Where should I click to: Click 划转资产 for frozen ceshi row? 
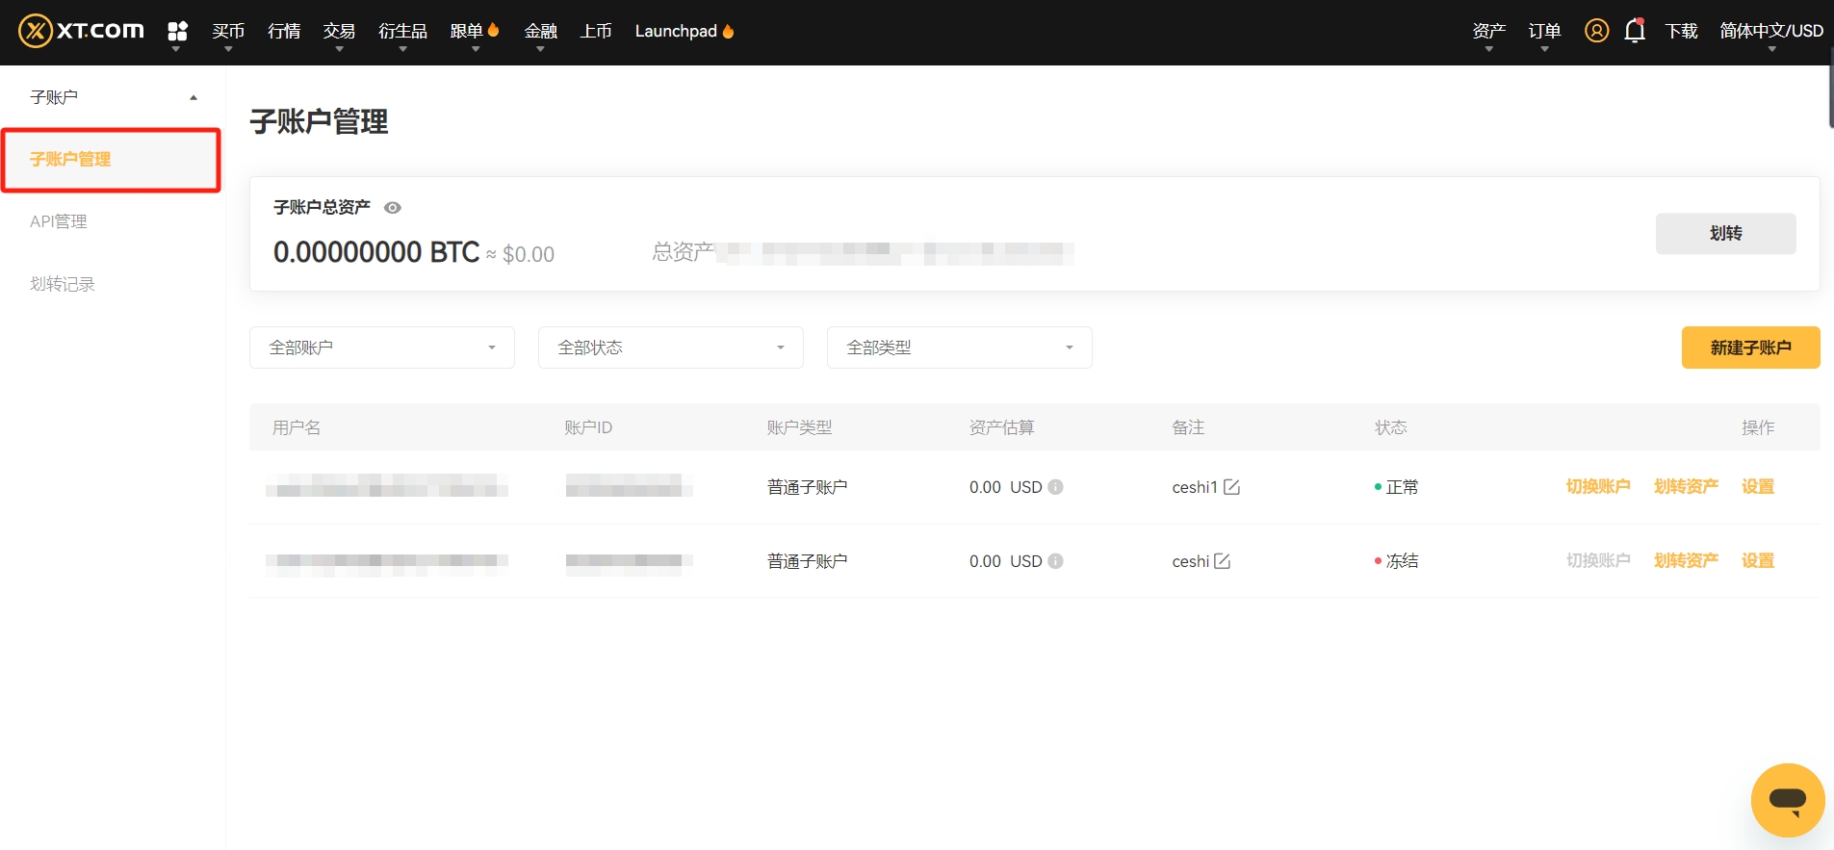pos(1686,561)
